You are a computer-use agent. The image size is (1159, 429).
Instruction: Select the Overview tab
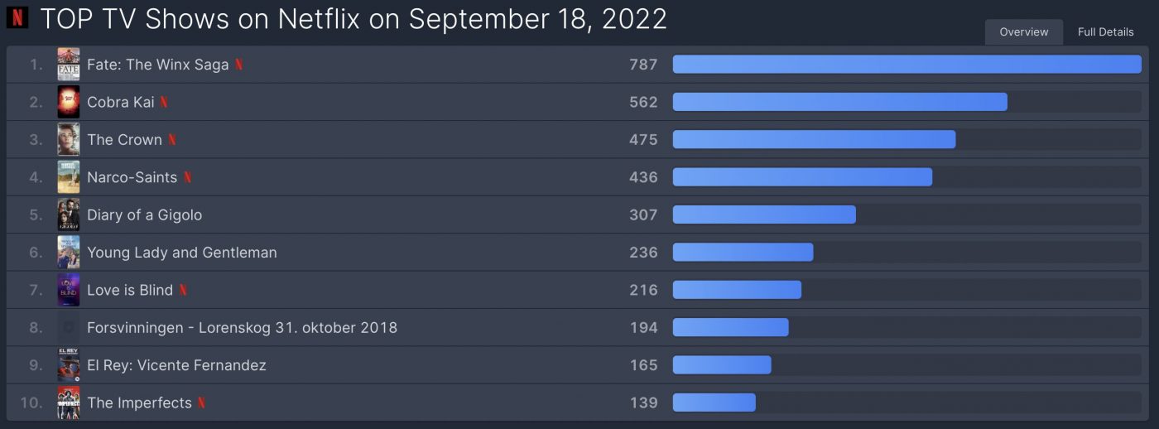click(x=1024, y=31)
